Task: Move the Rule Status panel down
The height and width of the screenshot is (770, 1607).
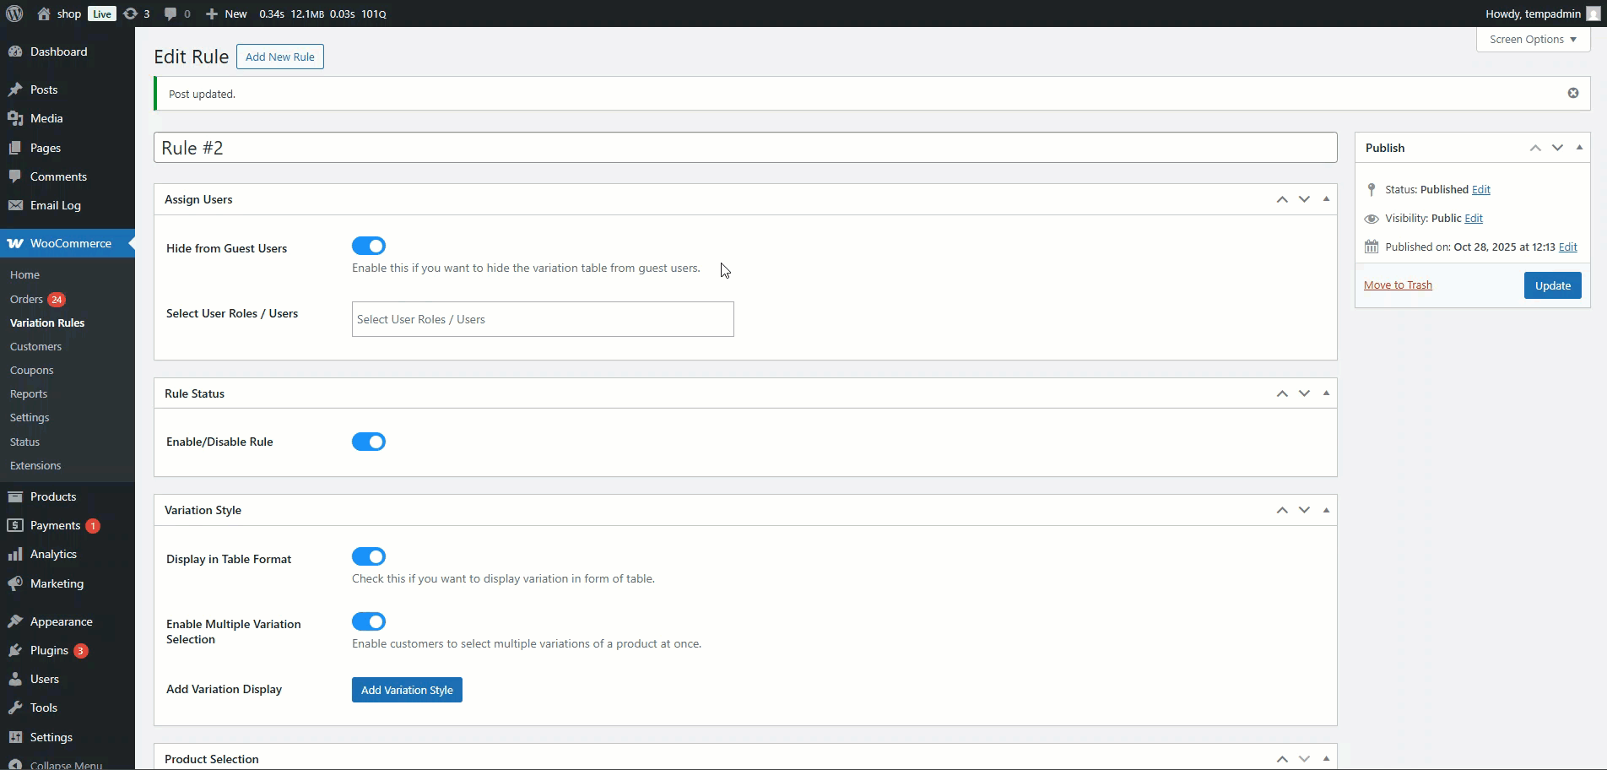Action: (x=1304, y=393)
